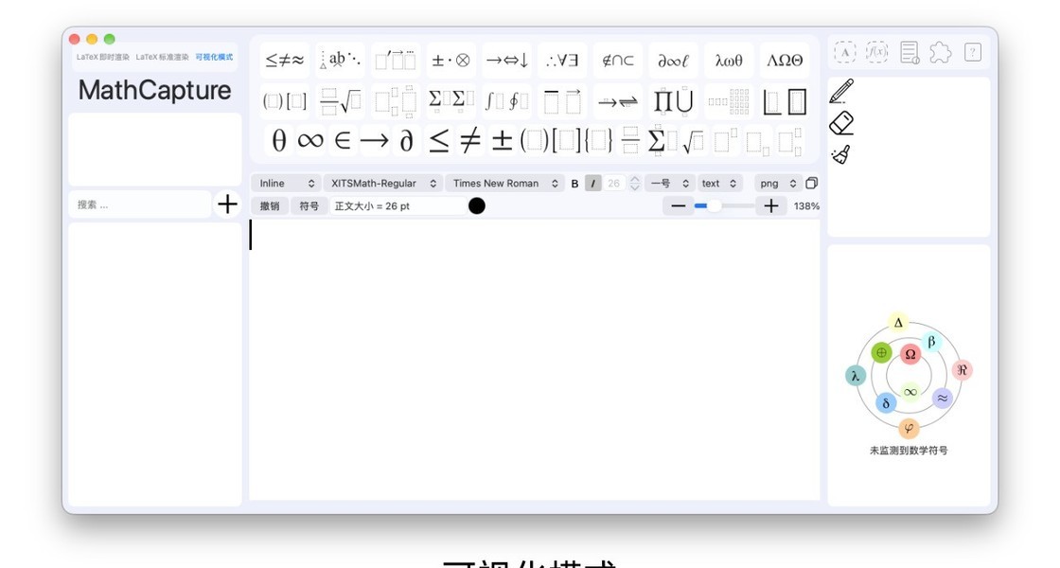1060x568 pixels.
Task: Toggle italic formatting I
Action: pyautogui.click(x=592, y=184)
